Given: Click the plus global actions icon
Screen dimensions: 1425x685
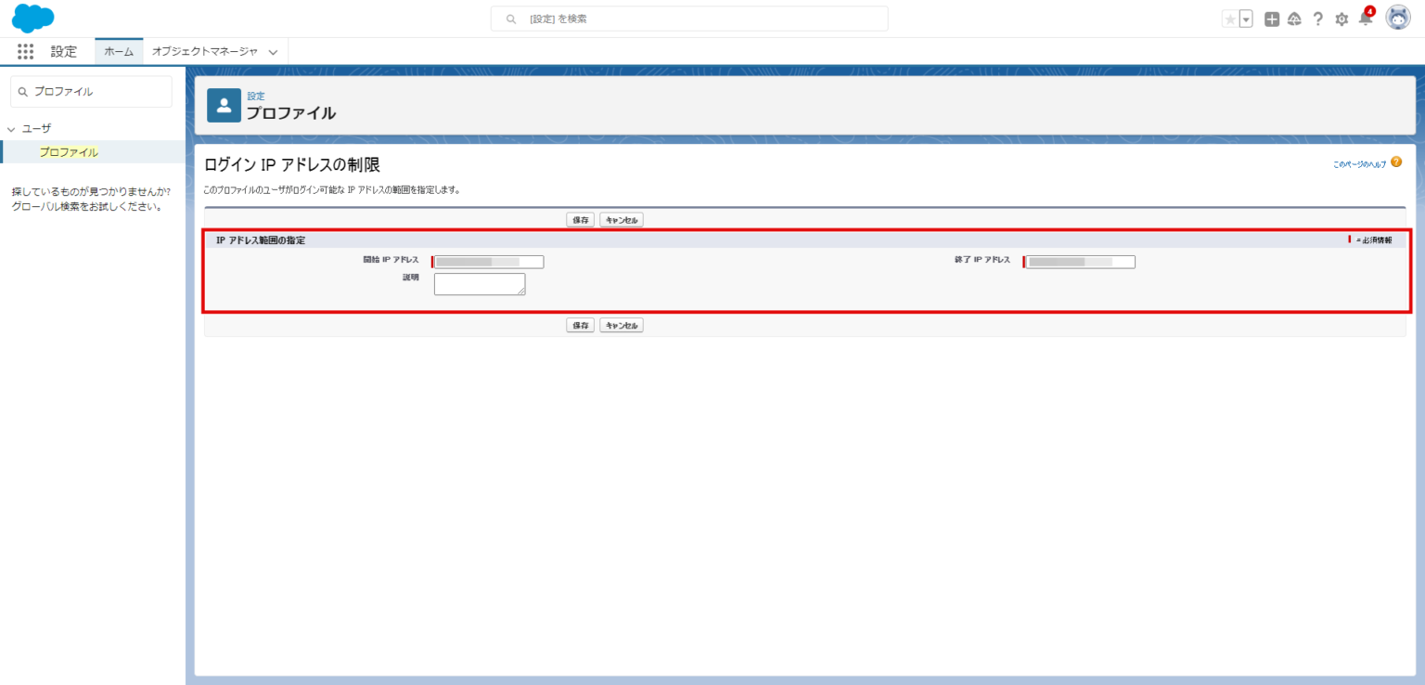Looking at the screenshot, I should tap(1271, 18).
